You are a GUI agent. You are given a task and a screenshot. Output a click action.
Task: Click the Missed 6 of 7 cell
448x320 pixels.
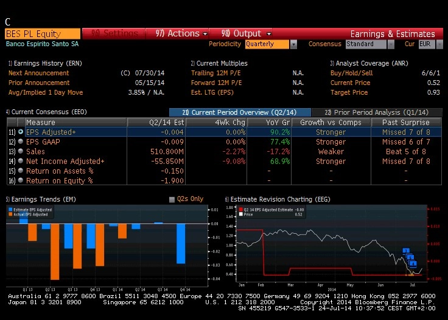406,141
